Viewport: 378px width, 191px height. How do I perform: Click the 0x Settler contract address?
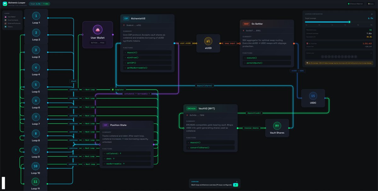(x=253, y=30)
